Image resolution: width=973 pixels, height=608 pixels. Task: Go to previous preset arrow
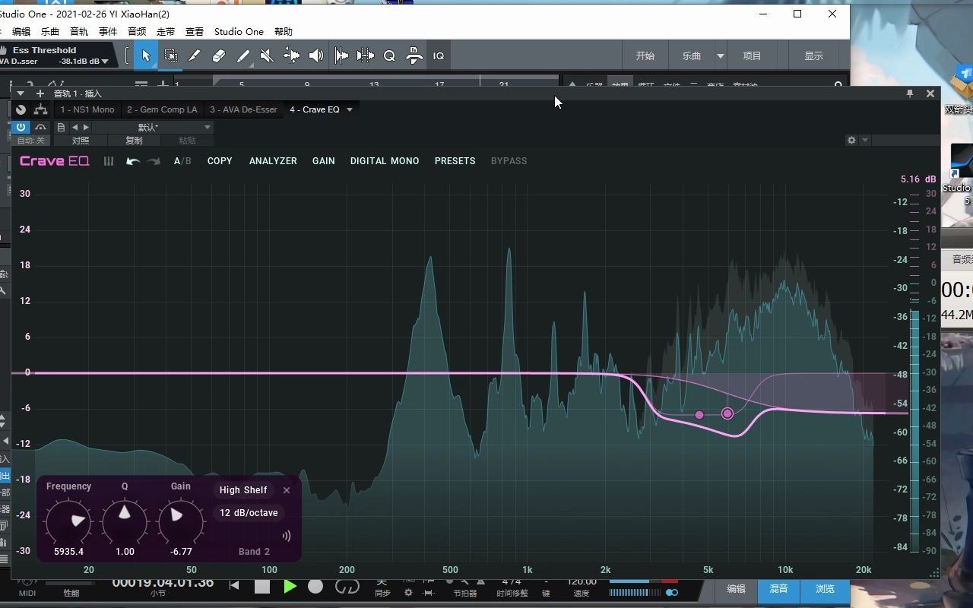pyautogui.click(x=74, y=127)
